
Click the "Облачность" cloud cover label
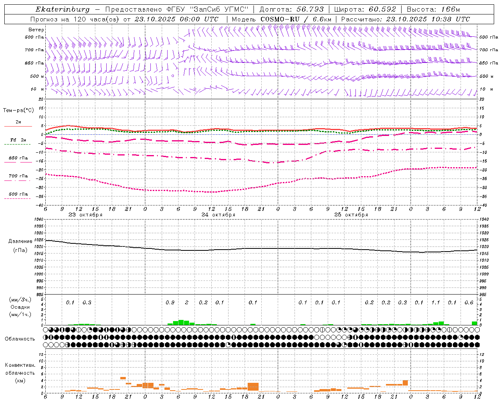click(x=20, y=339)
